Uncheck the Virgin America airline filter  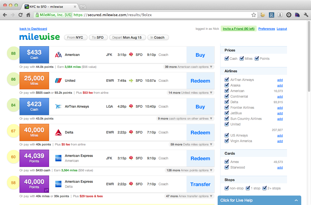click(227, 141)
